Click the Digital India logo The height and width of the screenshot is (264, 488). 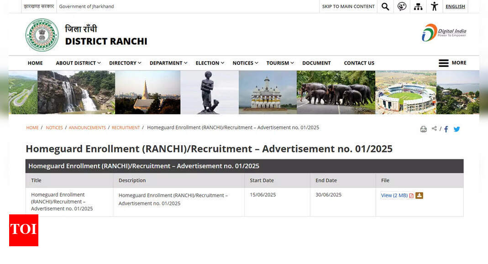coord(444,33)
